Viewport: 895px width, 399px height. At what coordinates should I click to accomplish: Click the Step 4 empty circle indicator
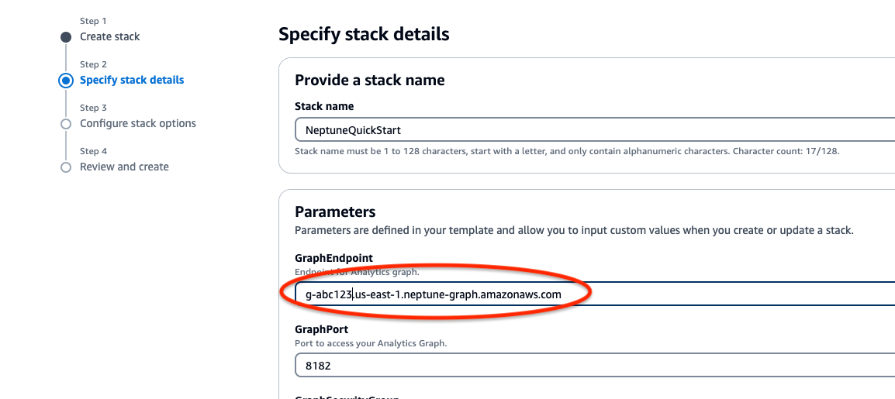[66, 167]
